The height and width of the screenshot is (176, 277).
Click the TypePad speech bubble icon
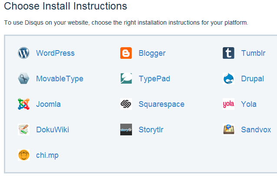click(x=126, y=79)
